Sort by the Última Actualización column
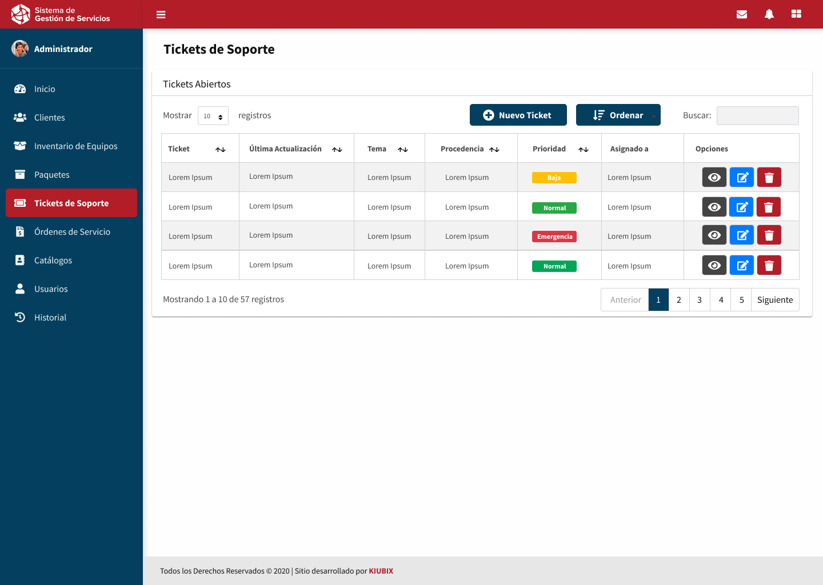Viewport: 823px width, 585px height. tap(337, 149)
